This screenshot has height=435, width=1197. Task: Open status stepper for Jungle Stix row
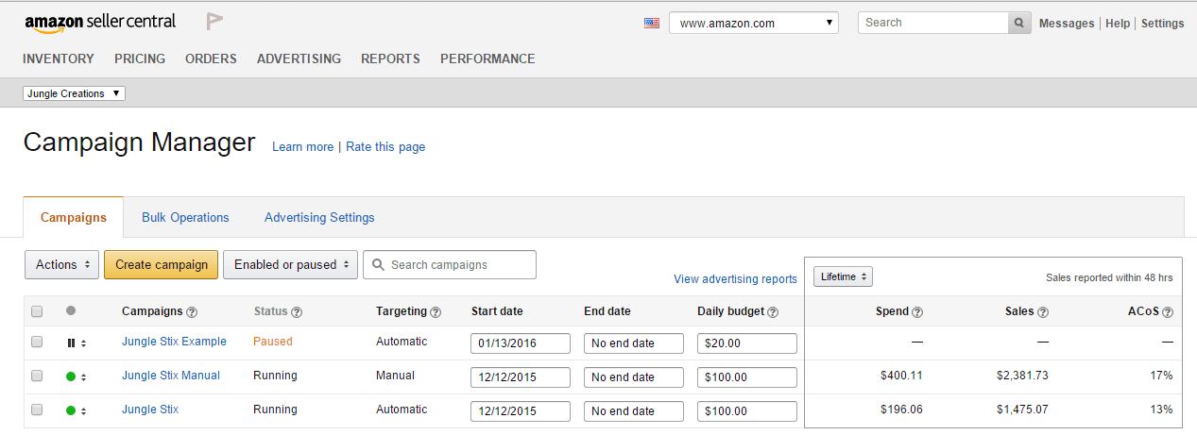[83, 410]
